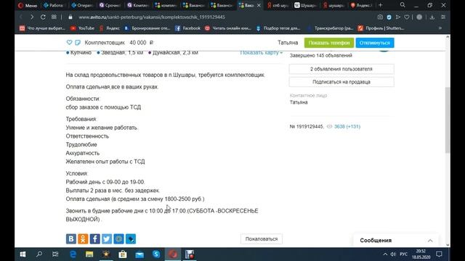Switch to the VK Шушар tab
Screen dimensions: 465x261
pos(305,5)
